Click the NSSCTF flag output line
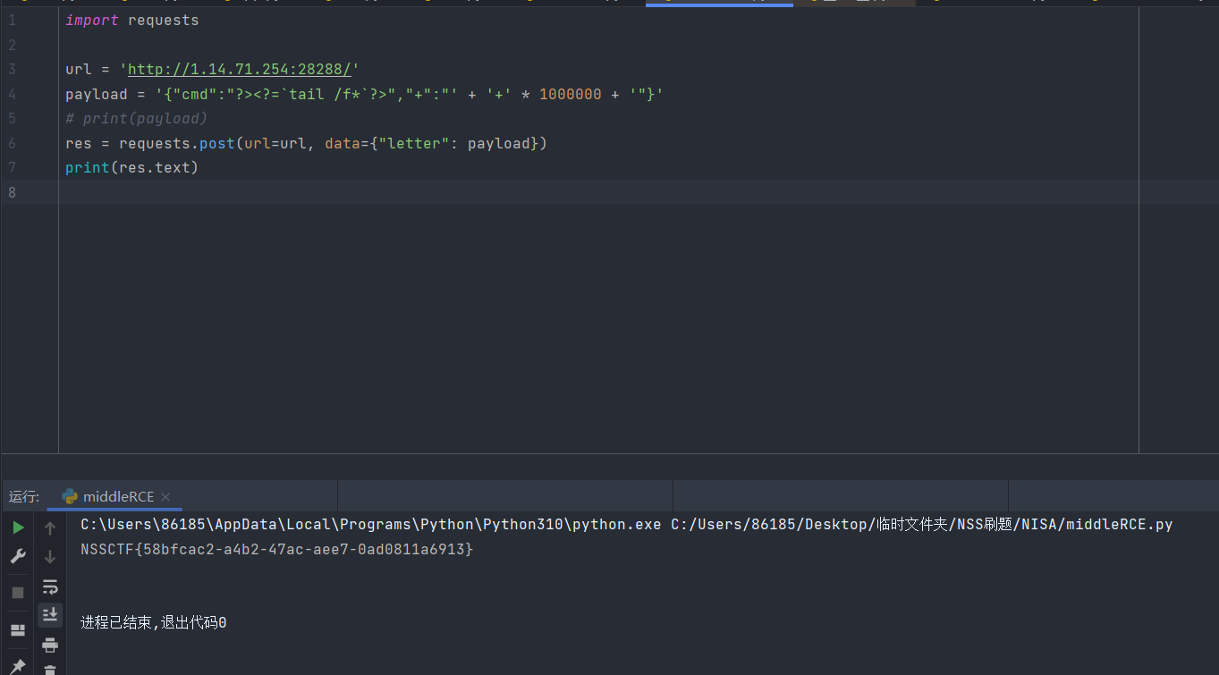 click(x=276, y=549)
